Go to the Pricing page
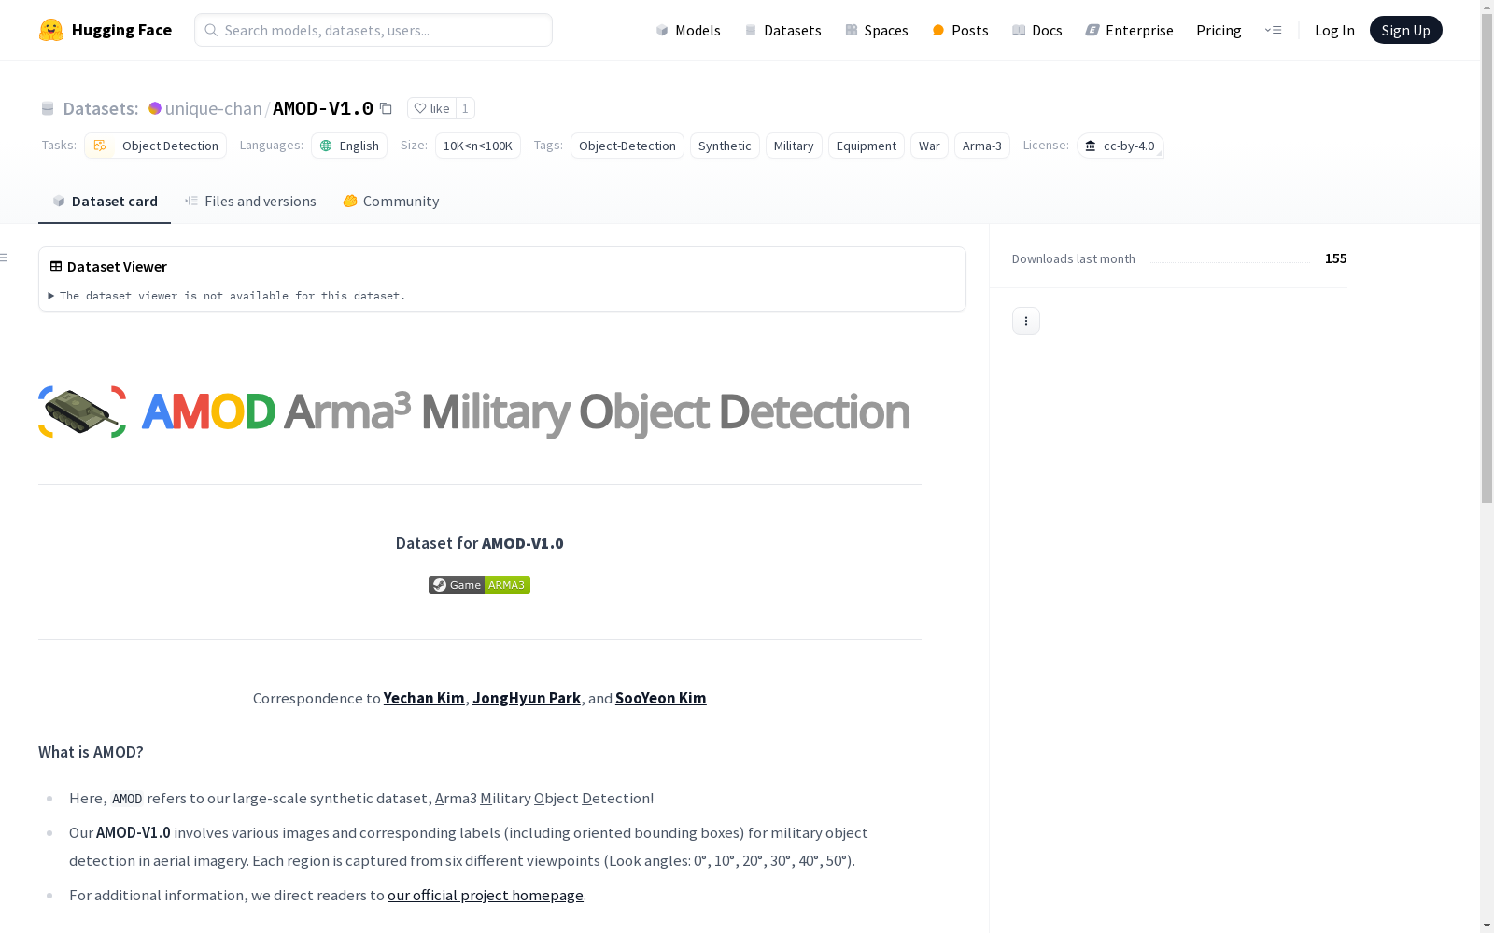Screen dimensions: 1494x933 click(x=1219, y=30)
